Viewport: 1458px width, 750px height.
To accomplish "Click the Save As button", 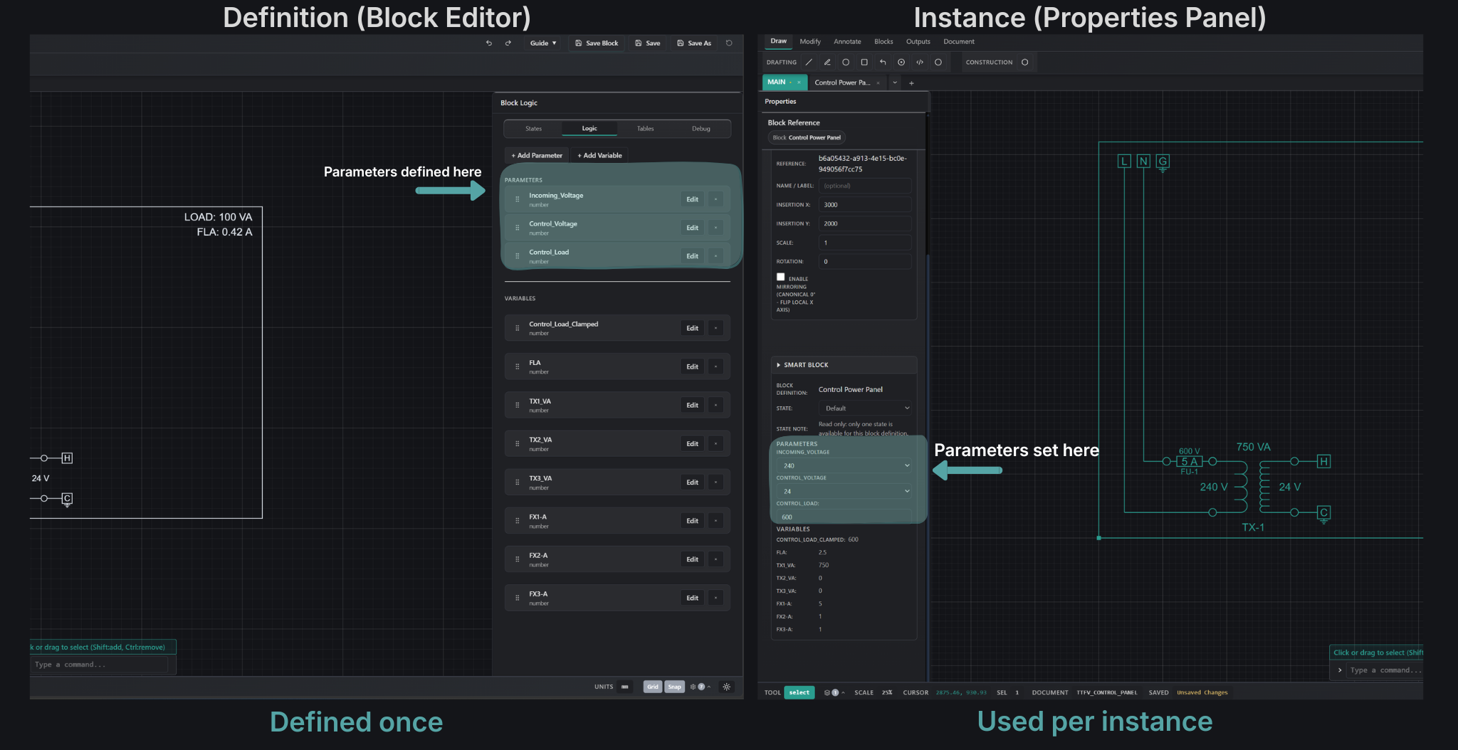I will (694, 43).
